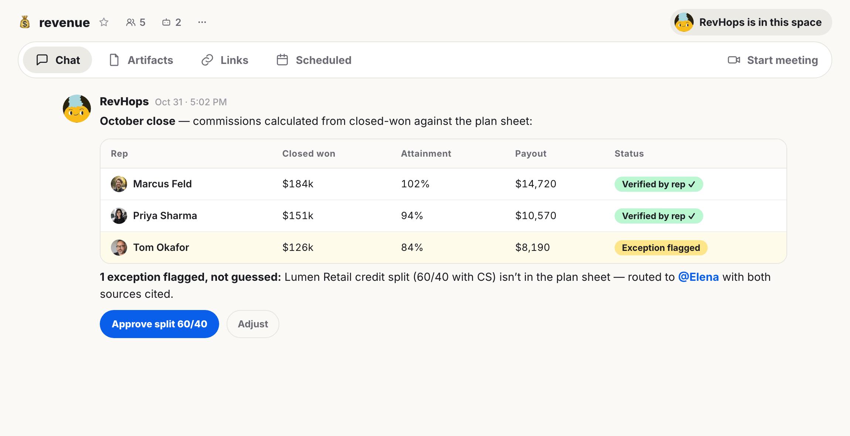Open the Artifacts tab
Screen dimensions: 850x436
click(141, 60)
